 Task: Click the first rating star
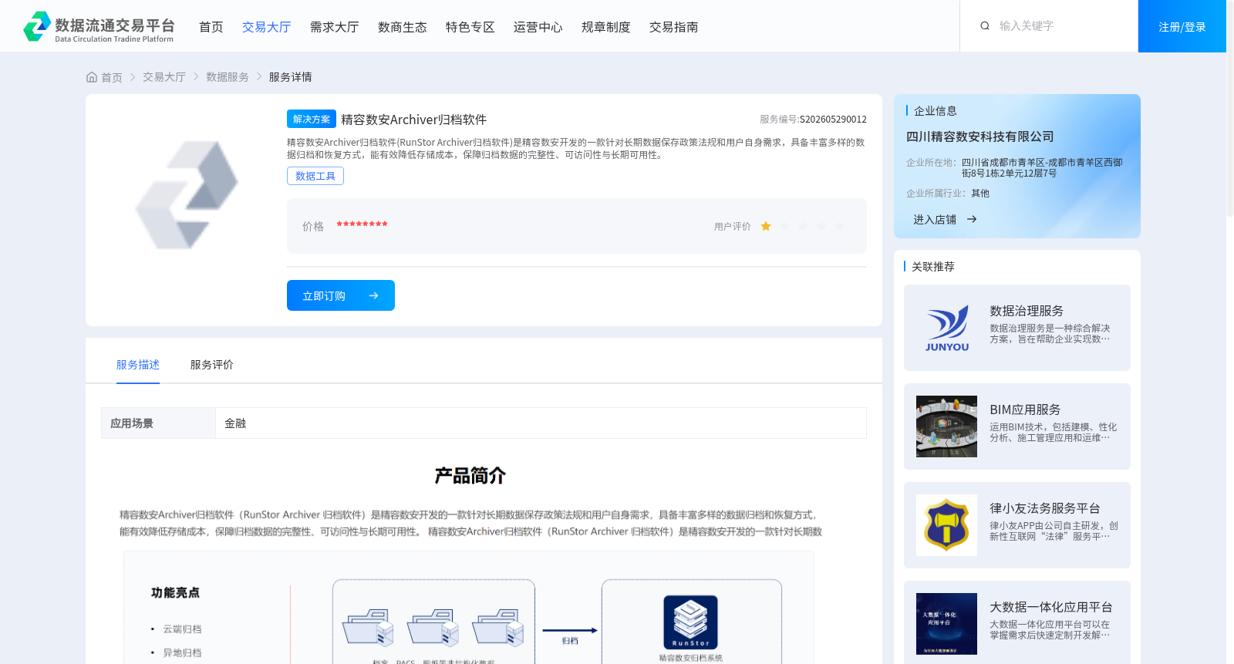pyautogui.click(x=766, y=226)
